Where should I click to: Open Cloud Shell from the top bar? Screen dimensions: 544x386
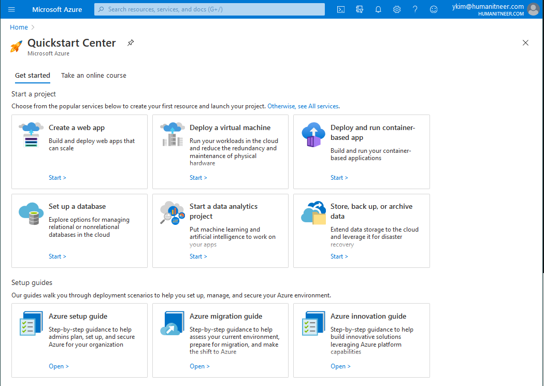click(341, 9)
